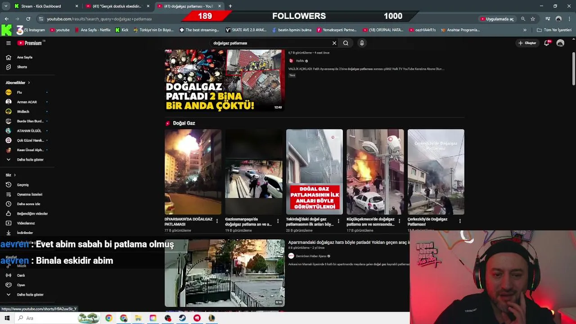Click the Oluştur create button
Image resolution: width=576 pixels, height=324 pixels.
click(x=527, y=43)
